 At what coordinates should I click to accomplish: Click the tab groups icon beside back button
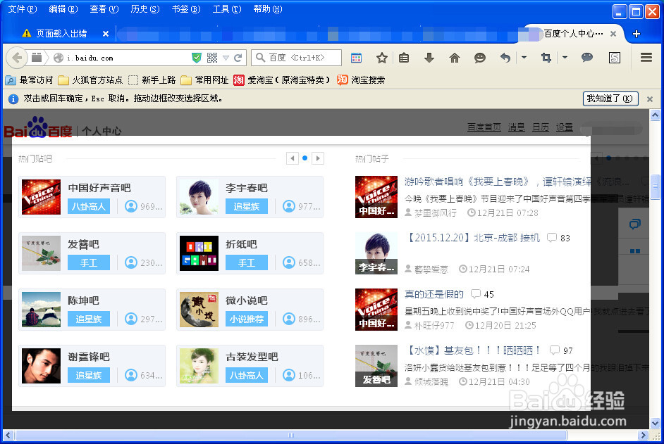click(x=37, y=58)
